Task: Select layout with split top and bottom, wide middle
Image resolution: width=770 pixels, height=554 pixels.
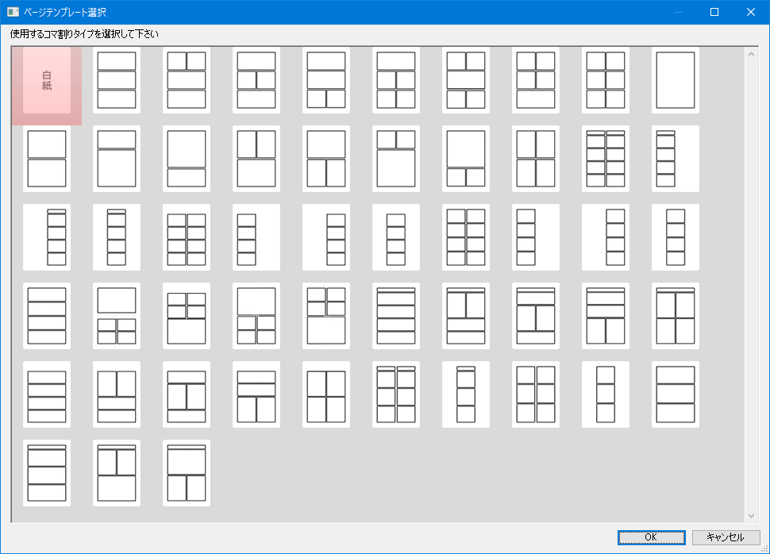Action: pos(466,80)
